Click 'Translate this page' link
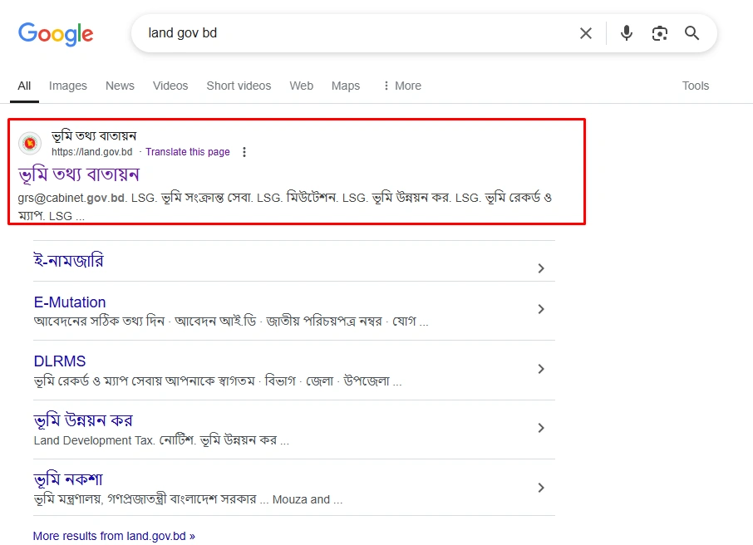The image size is (753, 545). point(188,152)
